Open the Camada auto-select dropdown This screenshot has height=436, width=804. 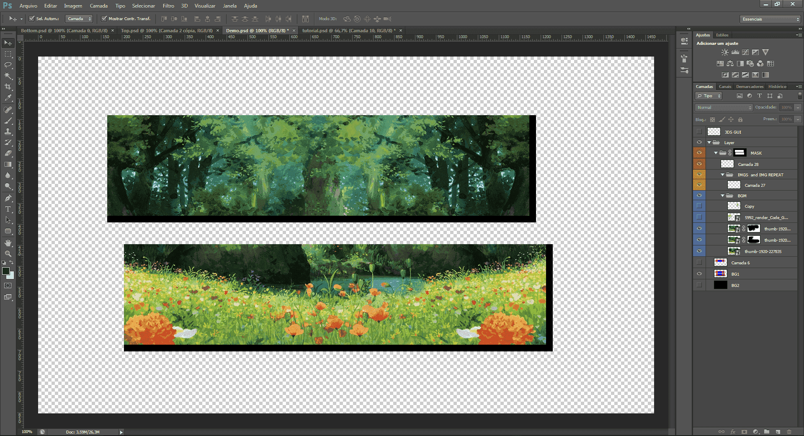79,19
